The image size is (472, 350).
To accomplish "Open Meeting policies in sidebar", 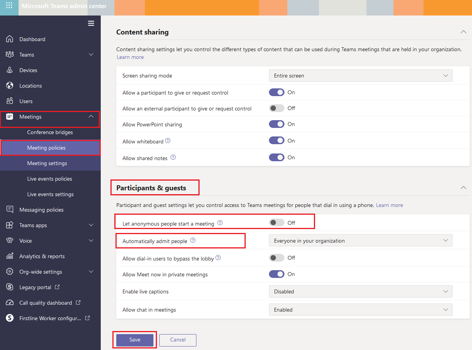I will coord(50,148).
